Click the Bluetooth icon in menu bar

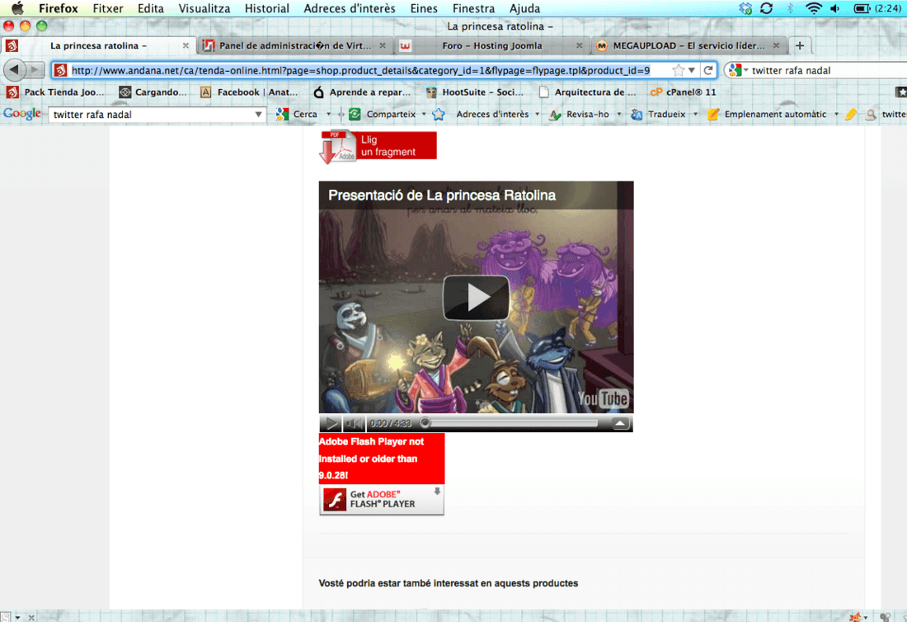[790, 8]
